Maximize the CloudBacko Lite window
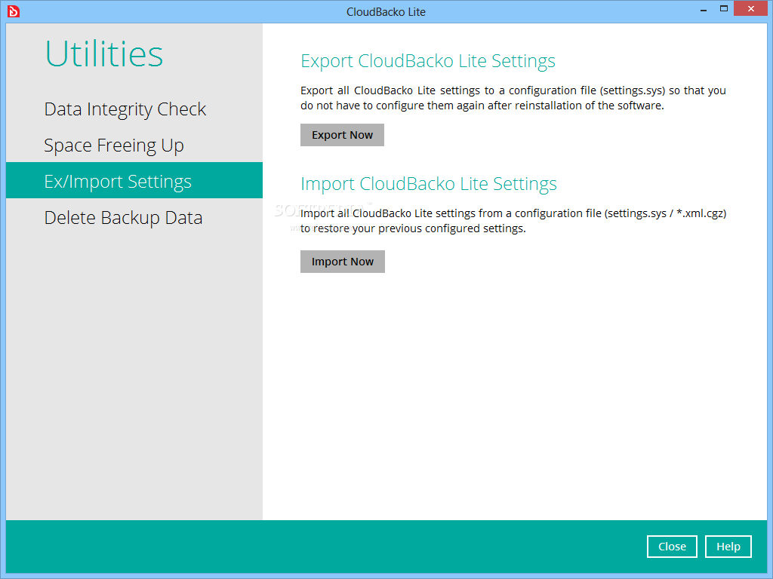 [x=724, y=9]
